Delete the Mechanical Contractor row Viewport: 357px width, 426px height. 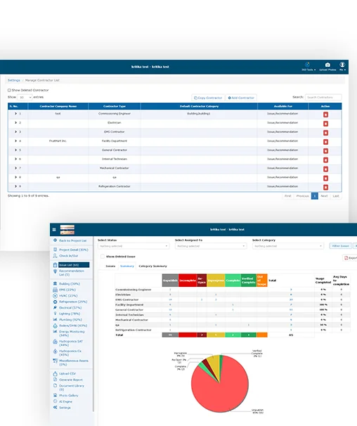click(325, 169)
